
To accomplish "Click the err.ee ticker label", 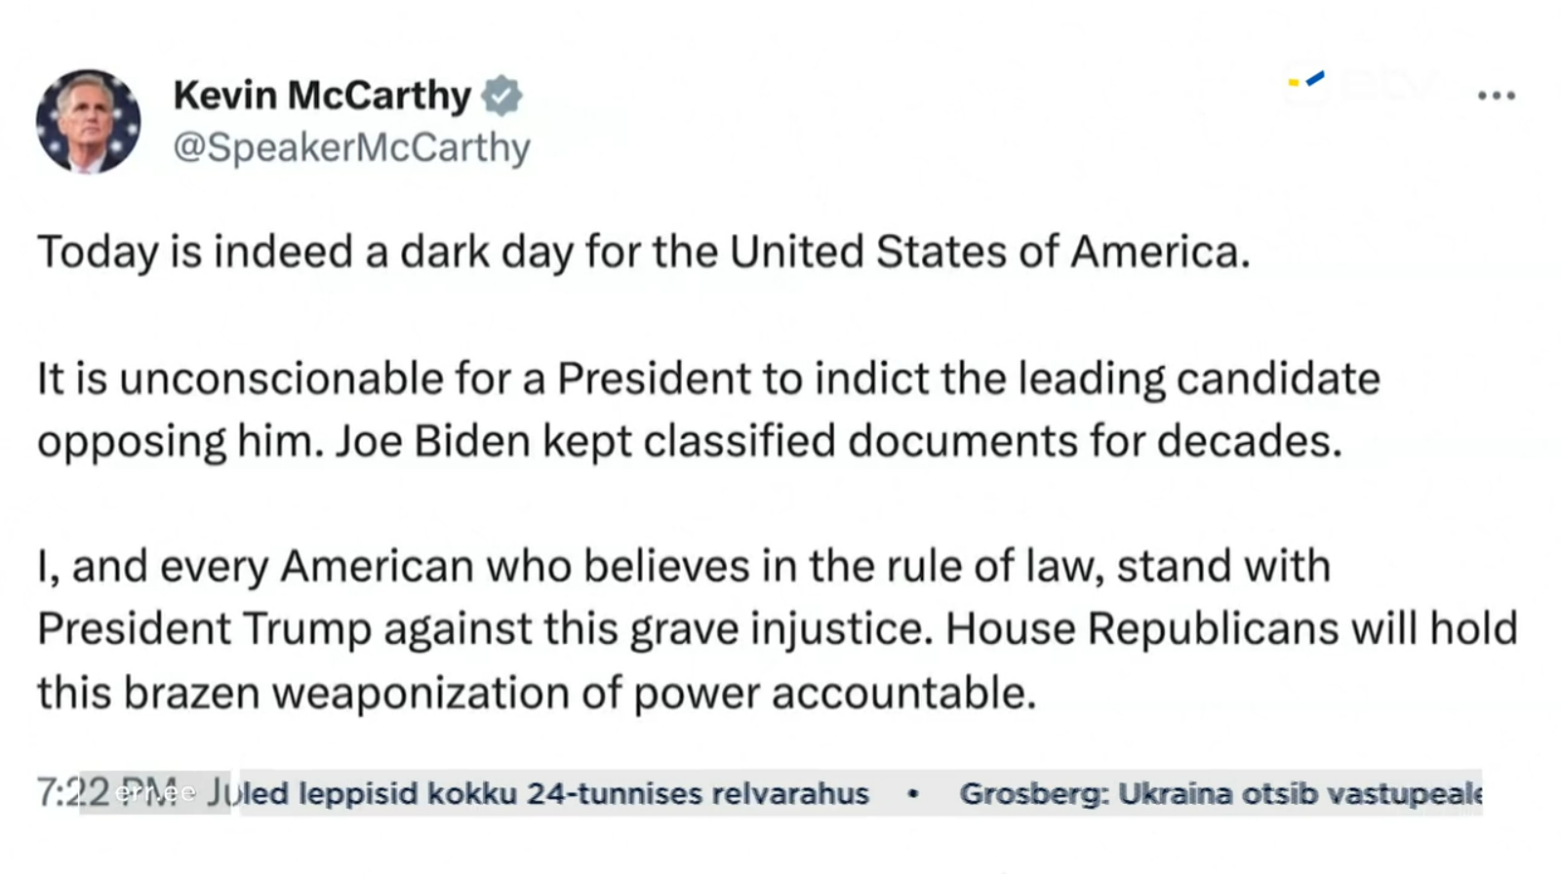I will [x=154, y=792].
